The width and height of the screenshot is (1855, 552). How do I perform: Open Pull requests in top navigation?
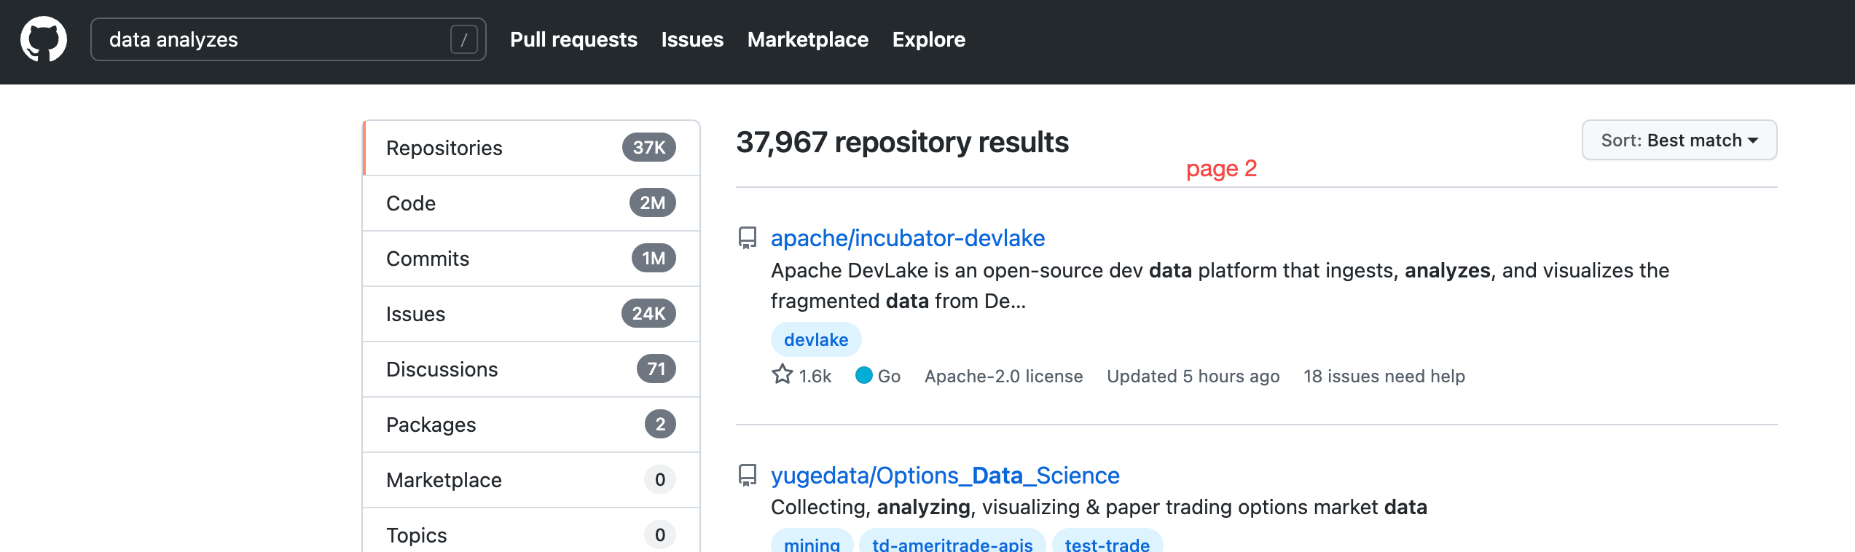click(573, 39)
